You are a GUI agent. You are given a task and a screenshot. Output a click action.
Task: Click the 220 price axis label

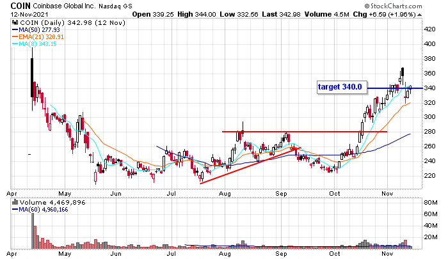coord(430,176)
